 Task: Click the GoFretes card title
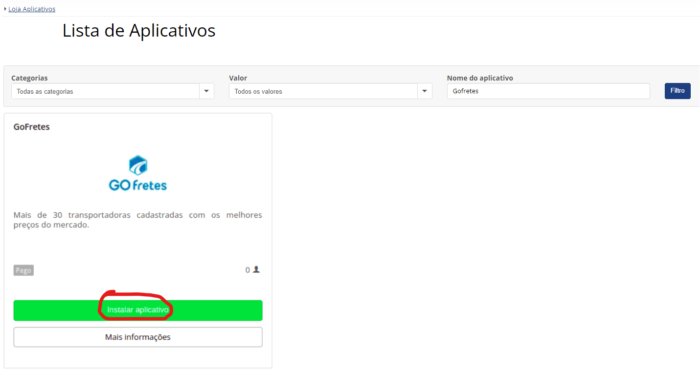tap(32, 127)
